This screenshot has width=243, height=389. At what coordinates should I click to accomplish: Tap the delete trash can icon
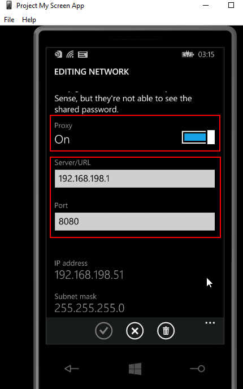(166, 330)
